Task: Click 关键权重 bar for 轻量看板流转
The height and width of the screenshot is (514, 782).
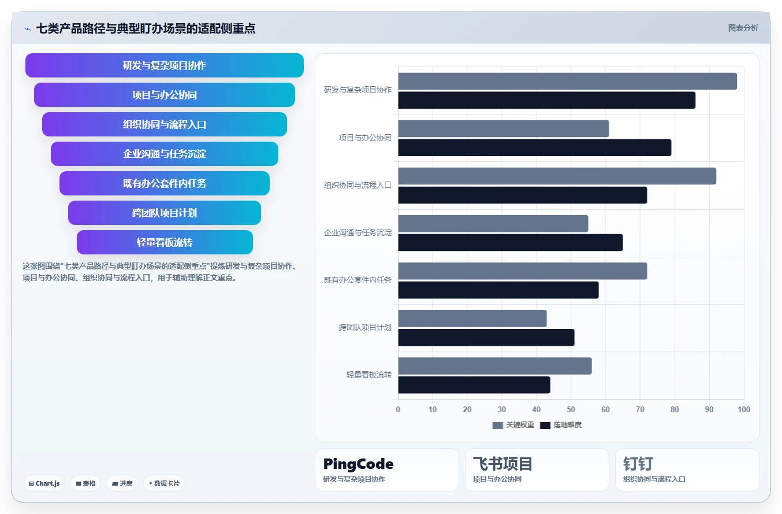Action: point(494,366)
